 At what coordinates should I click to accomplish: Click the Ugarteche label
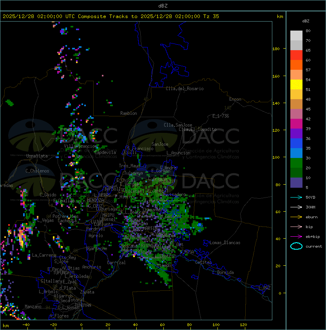[x=97, y=248]
